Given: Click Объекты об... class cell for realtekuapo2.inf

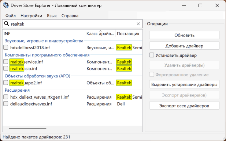Looking at the screenshot, I should point(100,83).
